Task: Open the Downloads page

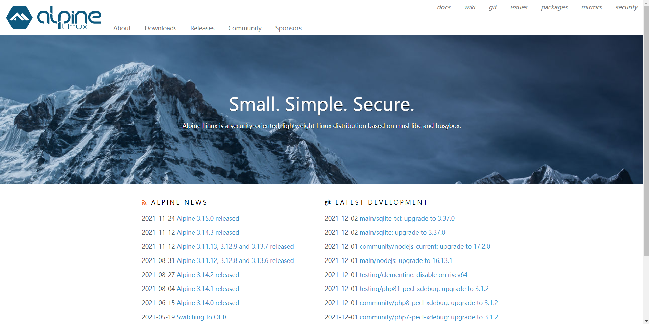Action: pos(160,28)
